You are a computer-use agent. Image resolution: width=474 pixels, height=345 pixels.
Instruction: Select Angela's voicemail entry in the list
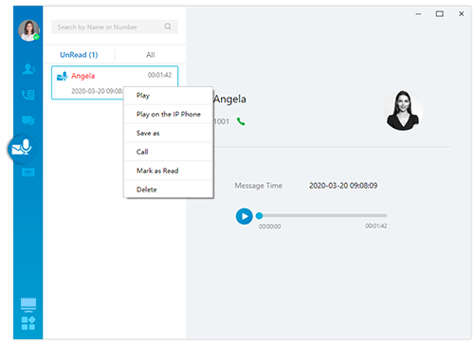(115, 82)
